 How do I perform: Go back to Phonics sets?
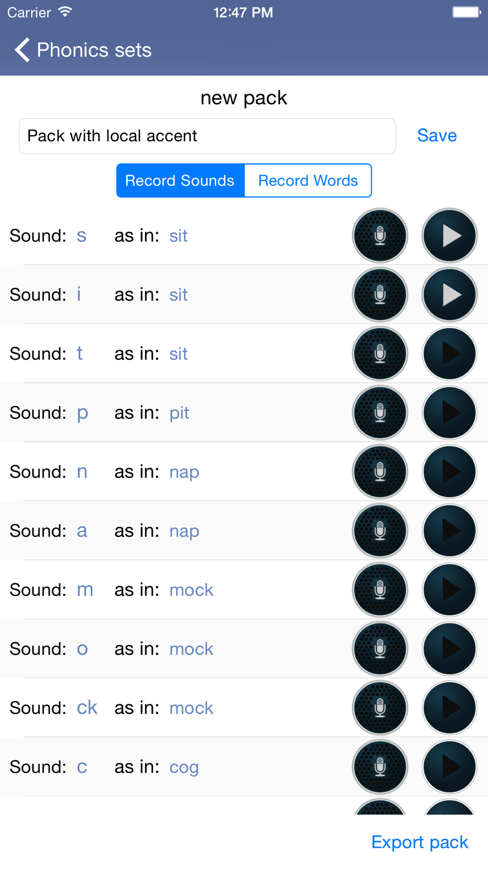(83, 50)
